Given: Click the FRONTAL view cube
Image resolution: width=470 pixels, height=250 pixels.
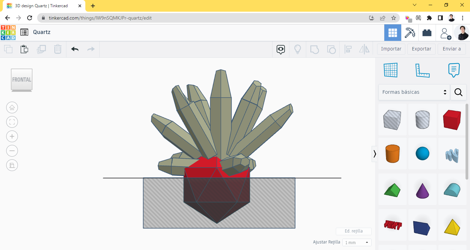Looking at the screenshot, I should click(x=22, y=80).
